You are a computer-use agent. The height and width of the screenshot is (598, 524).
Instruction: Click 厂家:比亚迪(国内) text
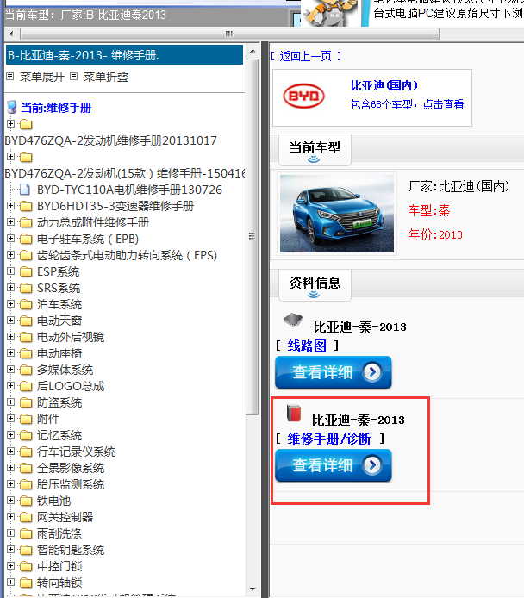pyautogui.click(x=458, y=186)
